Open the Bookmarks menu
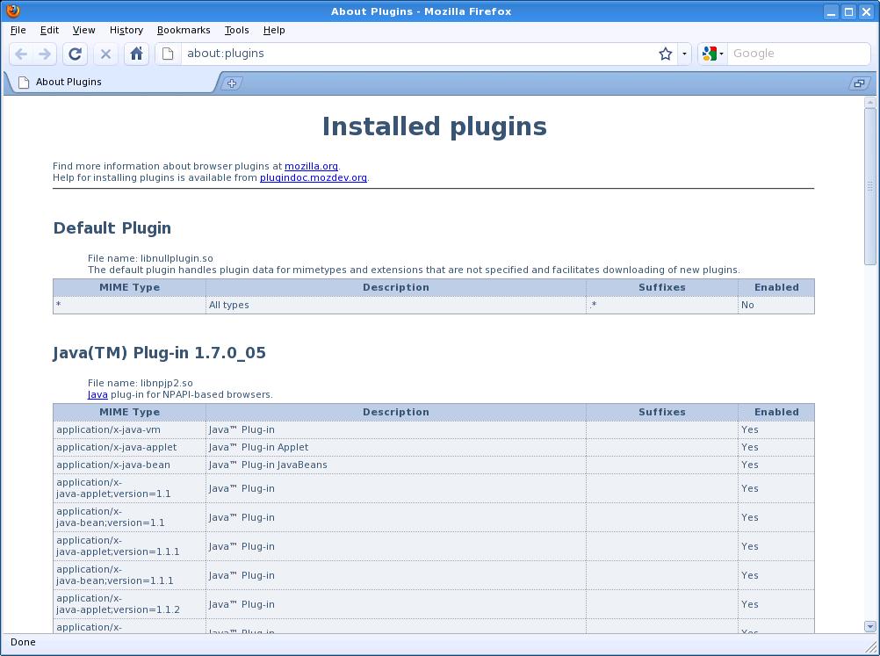This screenshot has height=656, width=880. click(184, 31)
